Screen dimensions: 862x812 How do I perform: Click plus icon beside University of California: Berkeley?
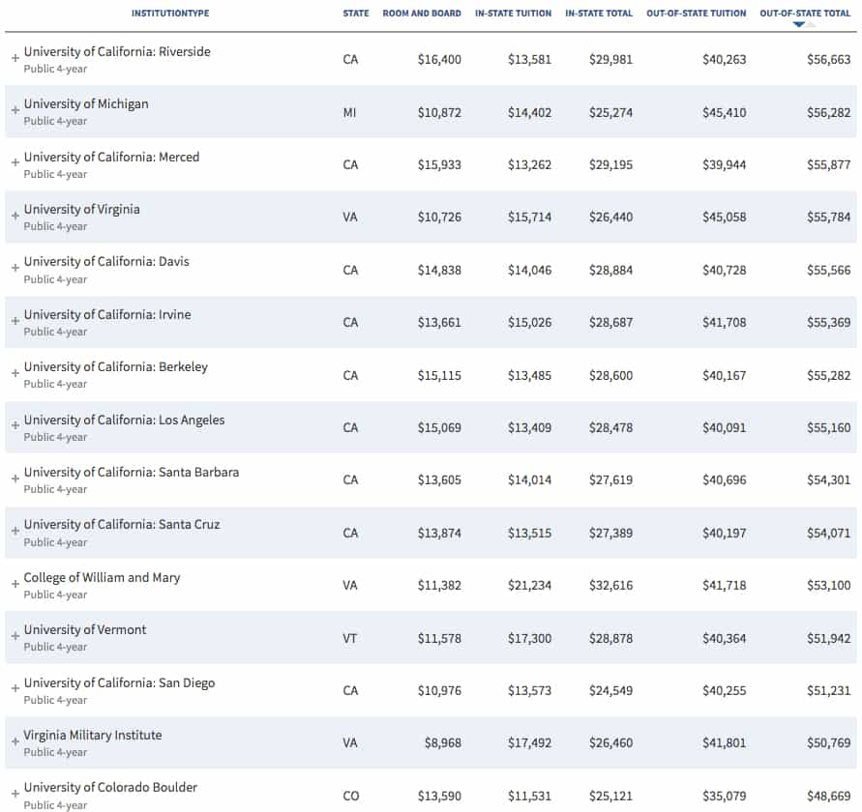(15, 373)
